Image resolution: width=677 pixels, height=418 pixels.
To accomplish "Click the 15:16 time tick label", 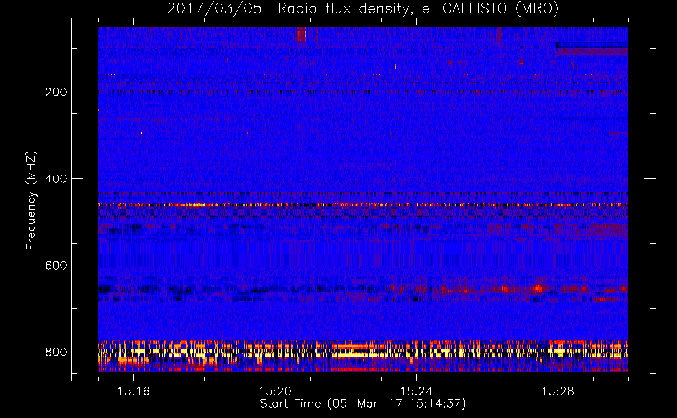I will tap(133, 392).
